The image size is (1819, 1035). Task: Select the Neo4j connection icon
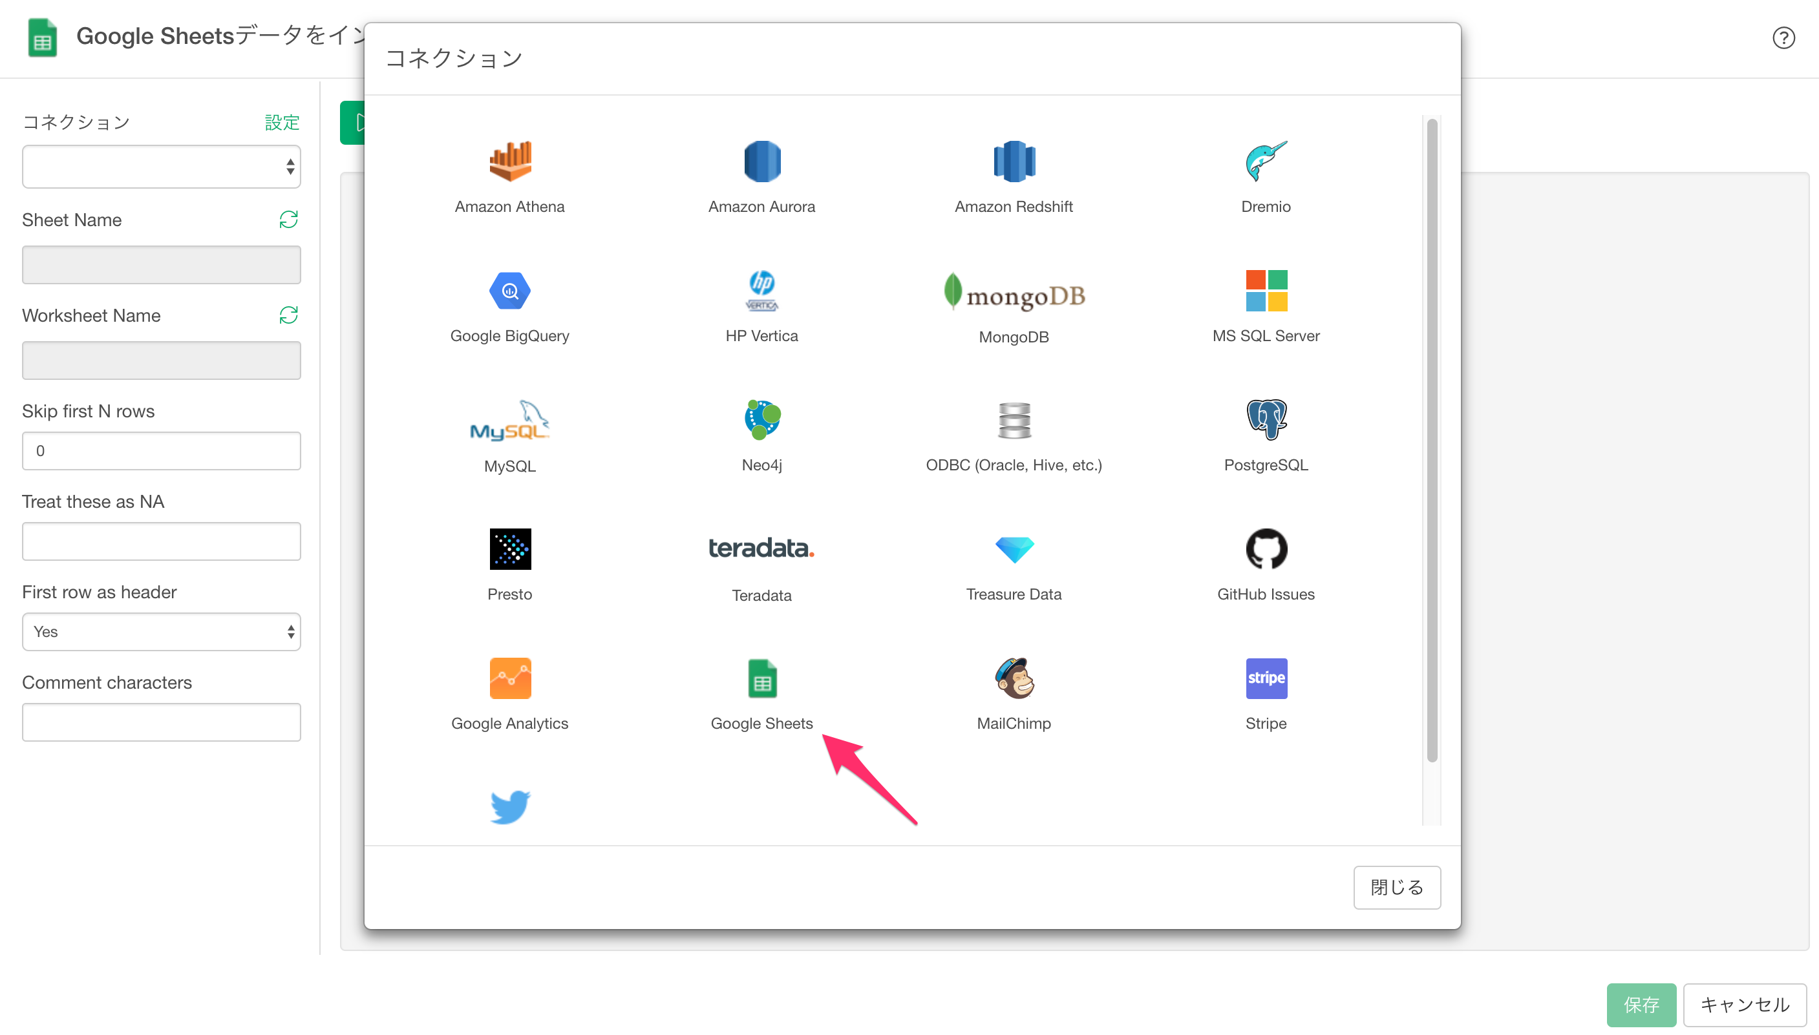point(761,419)
